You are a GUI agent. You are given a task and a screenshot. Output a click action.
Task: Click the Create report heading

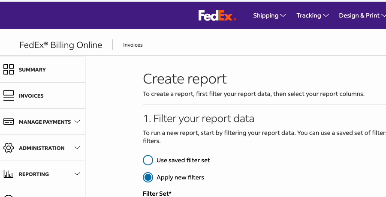[184, 79]
